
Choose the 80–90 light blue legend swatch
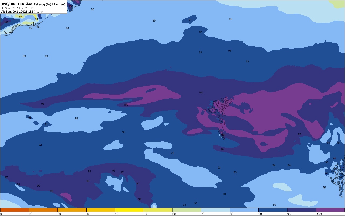click(244, 210)
